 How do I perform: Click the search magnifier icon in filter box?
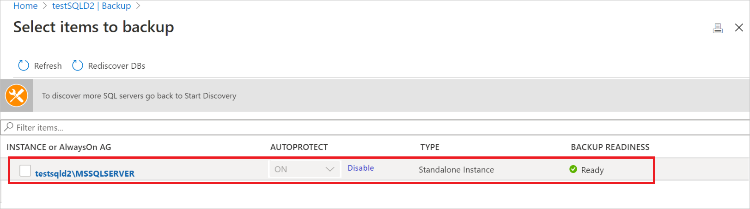click(9, 127)
